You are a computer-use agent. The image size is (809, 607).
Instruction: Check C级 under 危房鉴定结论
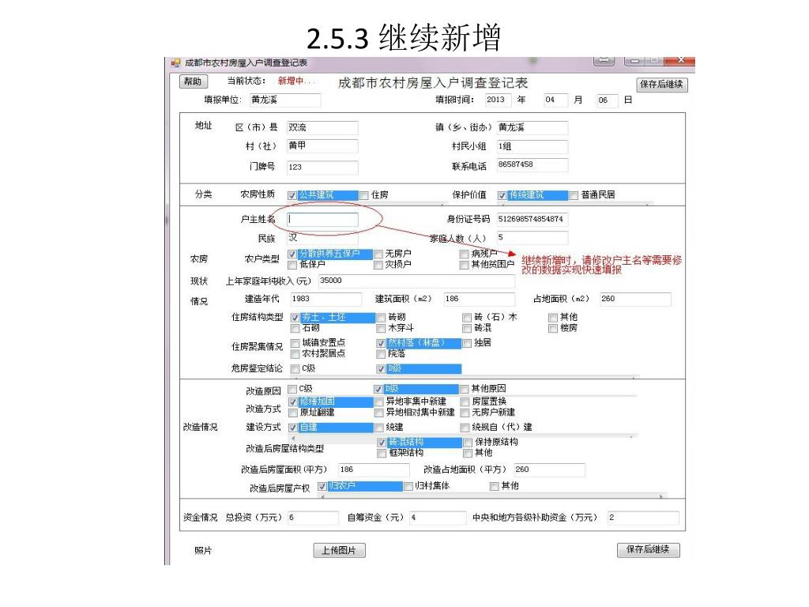point(295,369)
